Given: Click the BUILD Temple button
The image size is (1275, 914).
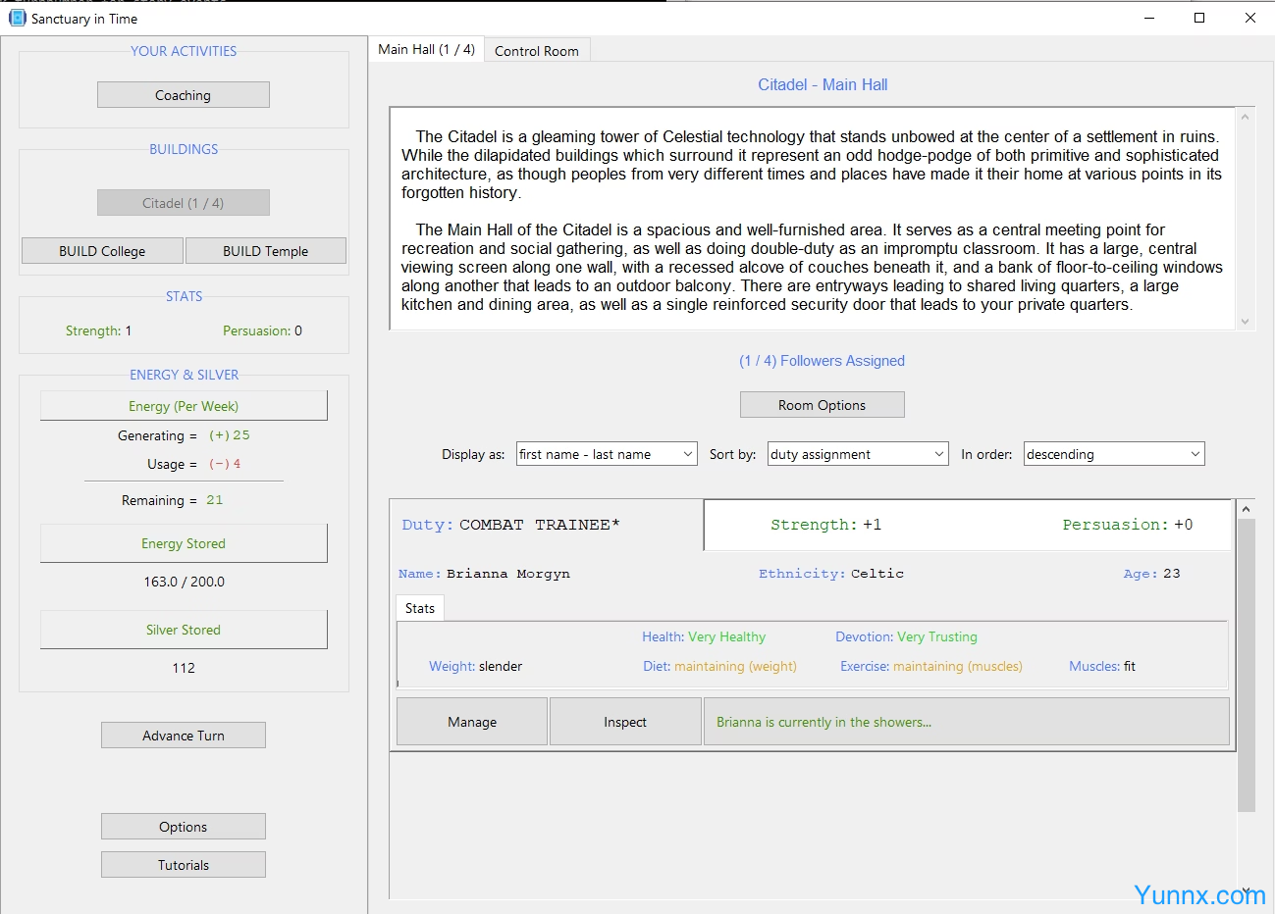Looking at the screenshot, I should pyautogui.click(x=266, y=251).
